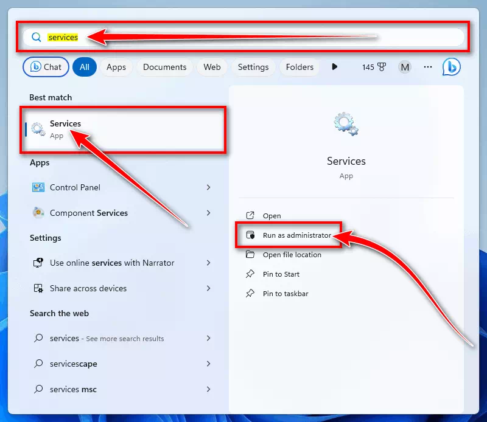Select the 'services msc' web suggestion
This screenshot has height=422, width=487.
[x=121, y=389]
